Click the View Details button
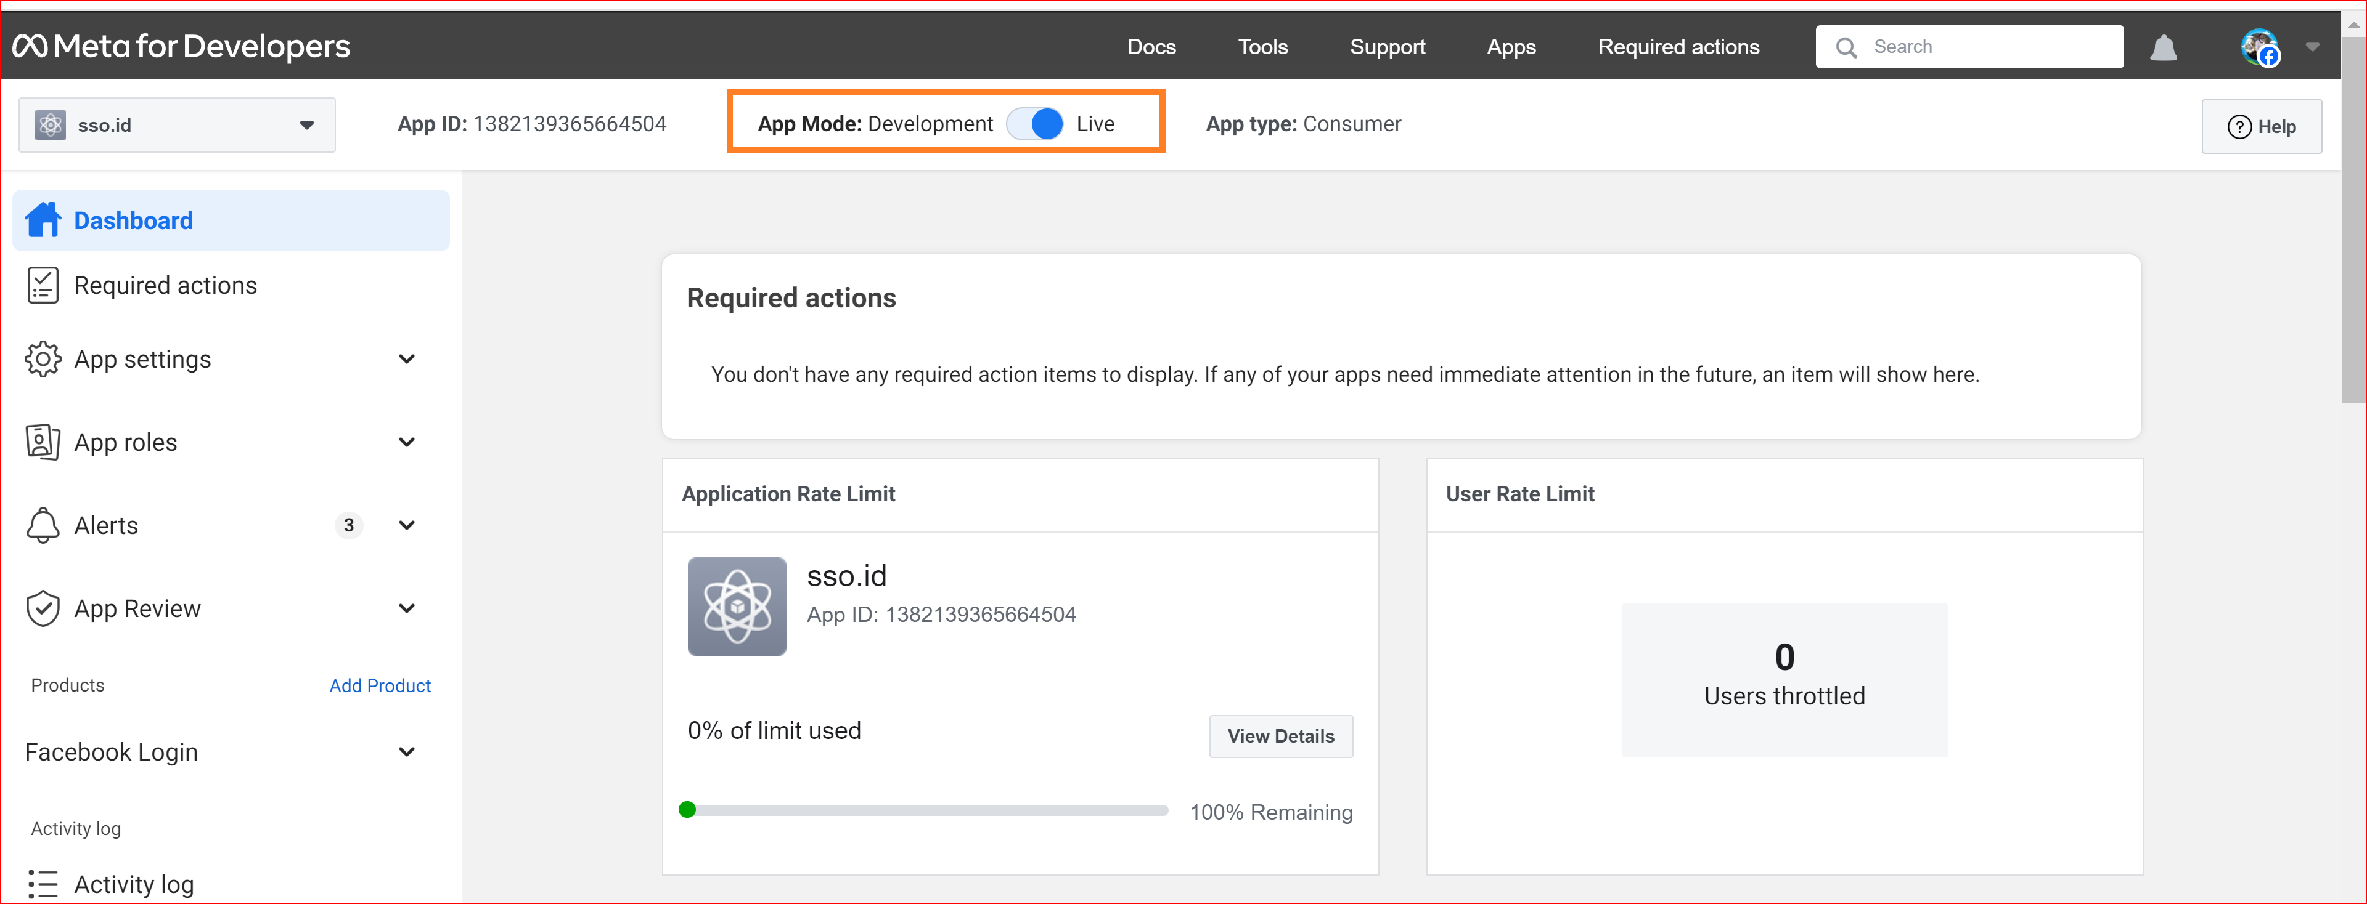This screenshot has height=904, width=2367. tap(1280, 736)
